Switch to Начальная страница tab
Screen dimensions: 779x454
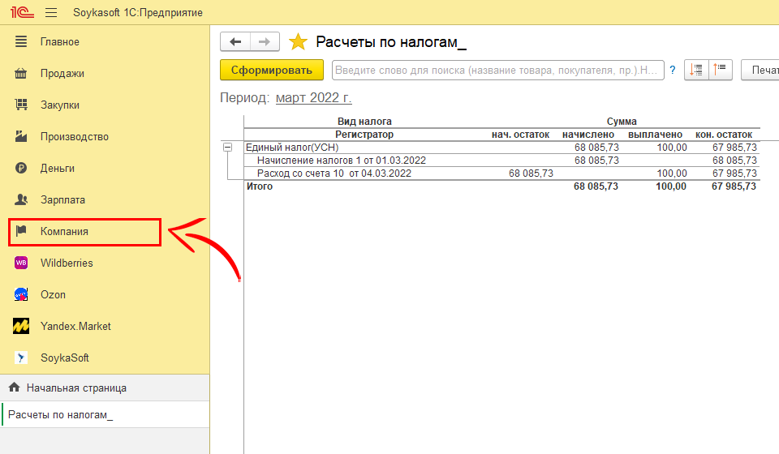(x=75, y=388)
